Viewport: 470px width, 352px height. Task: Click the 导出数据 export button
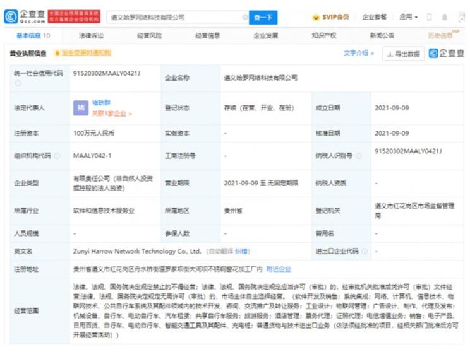pos(403,54)
